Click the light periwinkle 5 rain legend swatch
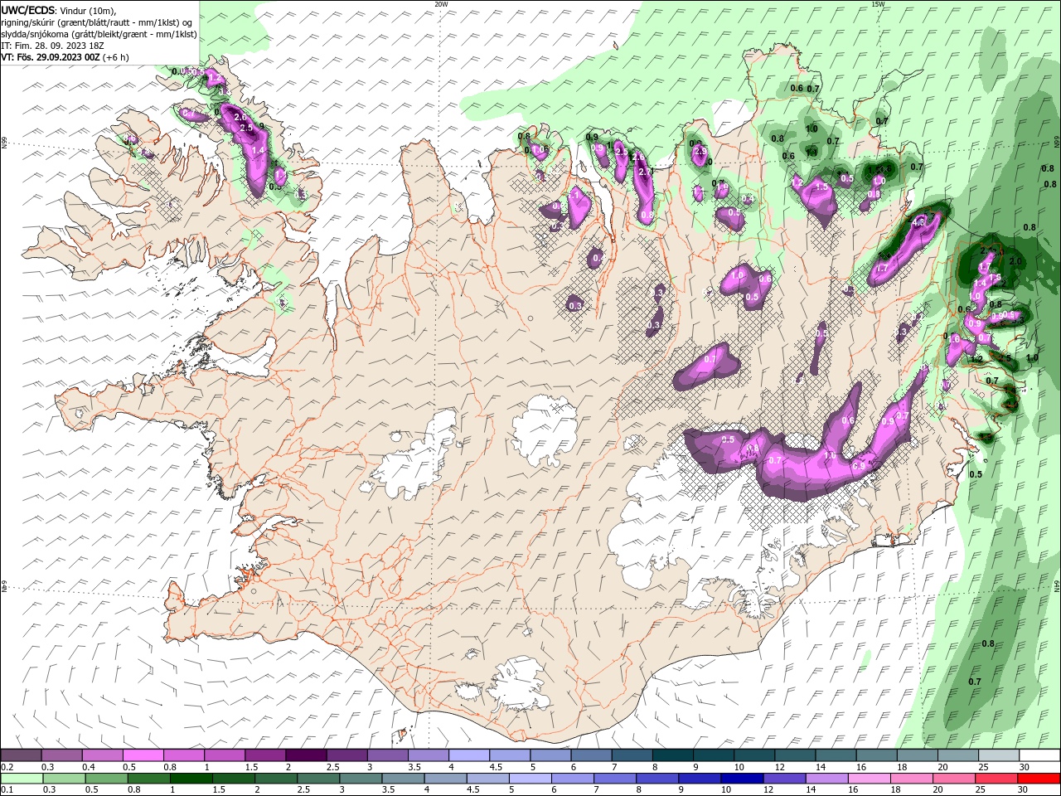 click(x=529, y=779)
